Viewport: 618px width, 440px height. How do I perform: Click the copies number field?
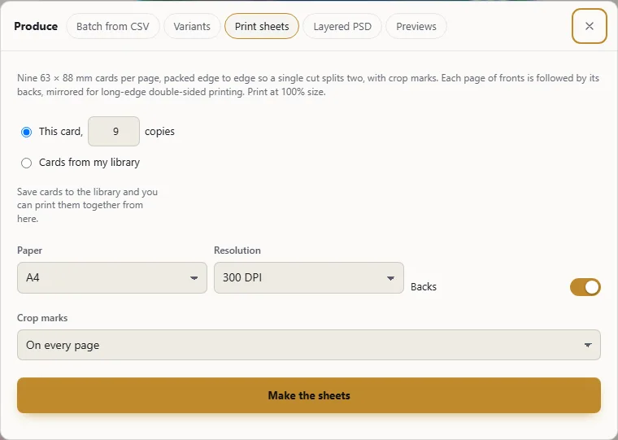tap(114, 131)
